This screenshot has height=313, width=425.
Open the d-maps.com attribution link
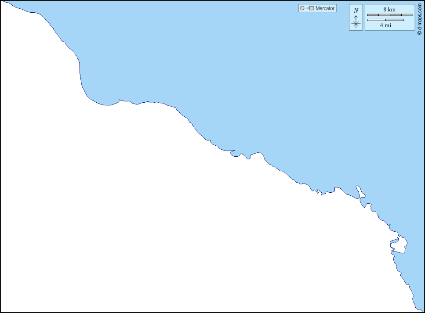pos(419,16)
